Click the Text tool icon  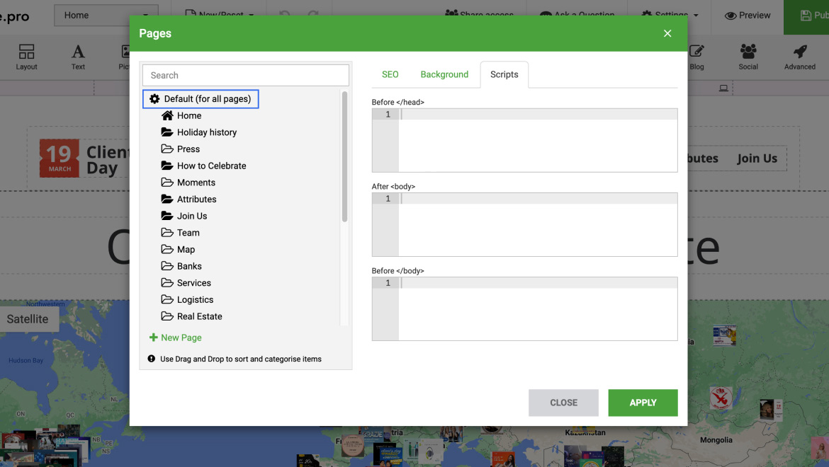click(x=78, y=57)
